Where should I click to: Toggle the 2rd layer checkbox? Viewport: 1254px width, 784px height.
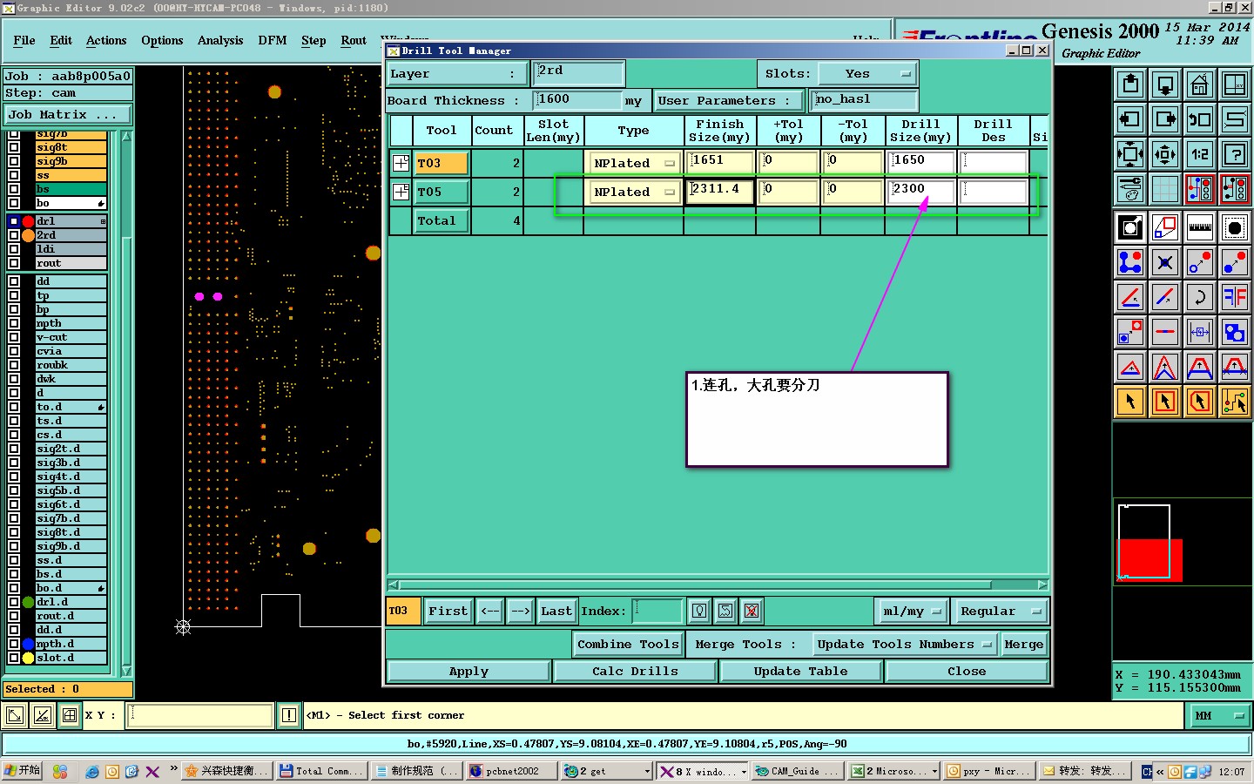click(14, 235)
